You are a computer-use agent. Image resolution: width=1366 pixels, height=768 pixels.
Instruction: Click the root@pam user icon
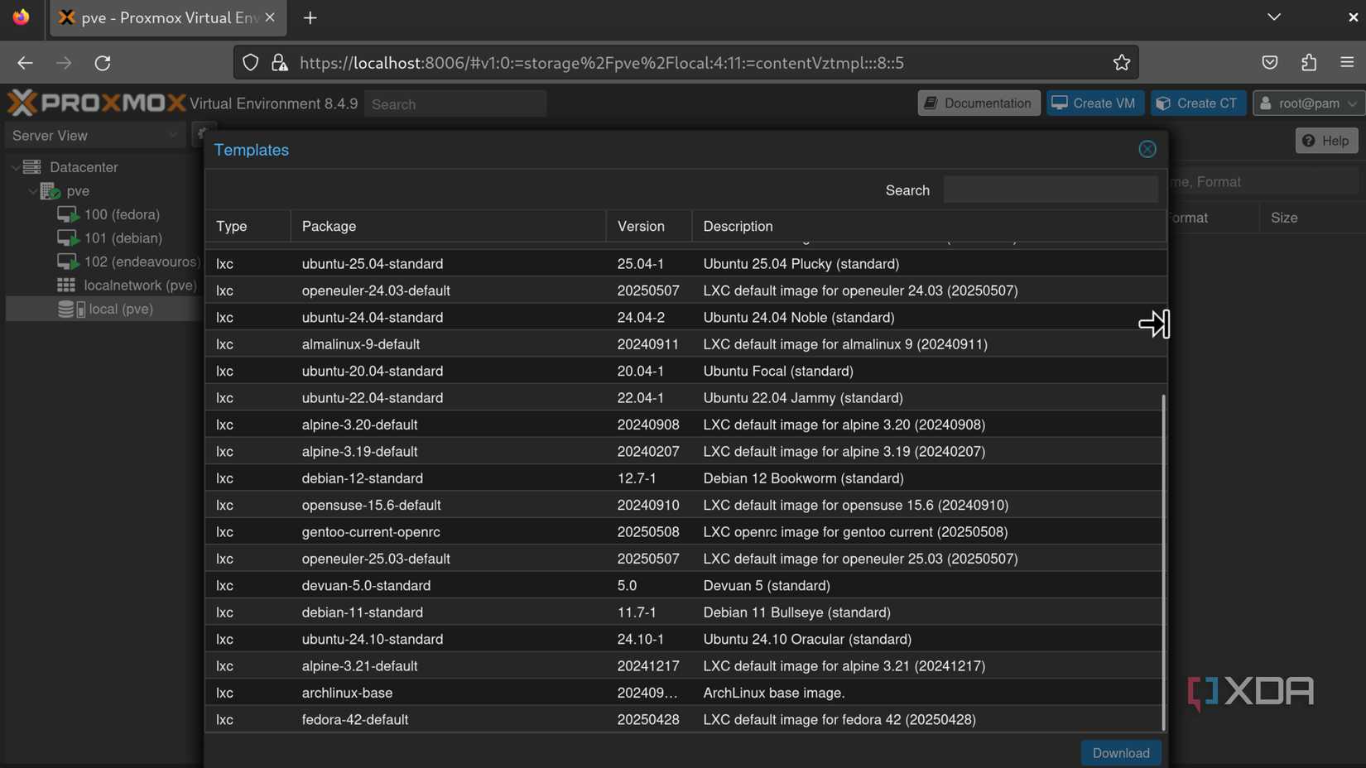click(1264, 103)
